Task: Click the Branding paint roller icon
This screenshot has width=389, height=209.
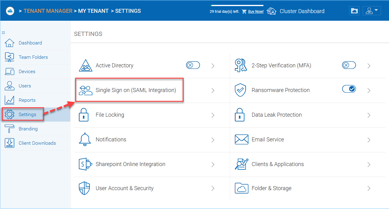Action: coord(9,129)
